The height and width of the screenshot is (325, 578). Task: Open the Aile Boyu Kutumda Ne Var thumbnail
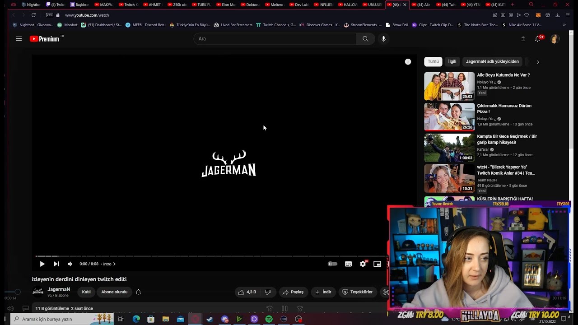click(449, 86)
